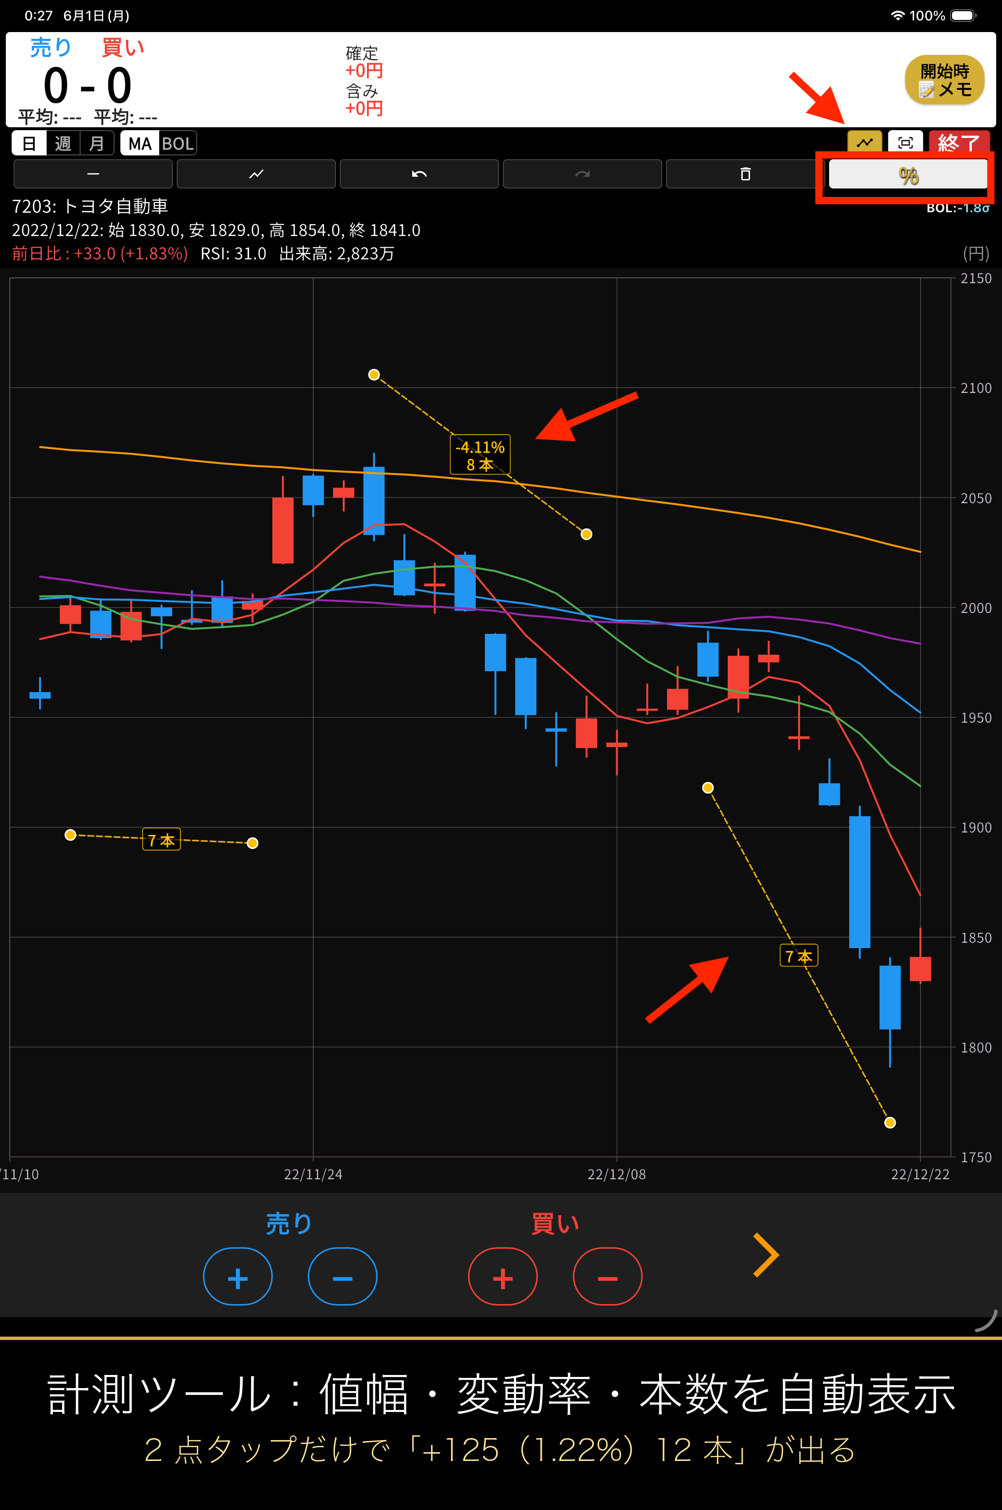Select the trend line drawing tool
The image size is (1002, 1510).
(x=256, y=174)
